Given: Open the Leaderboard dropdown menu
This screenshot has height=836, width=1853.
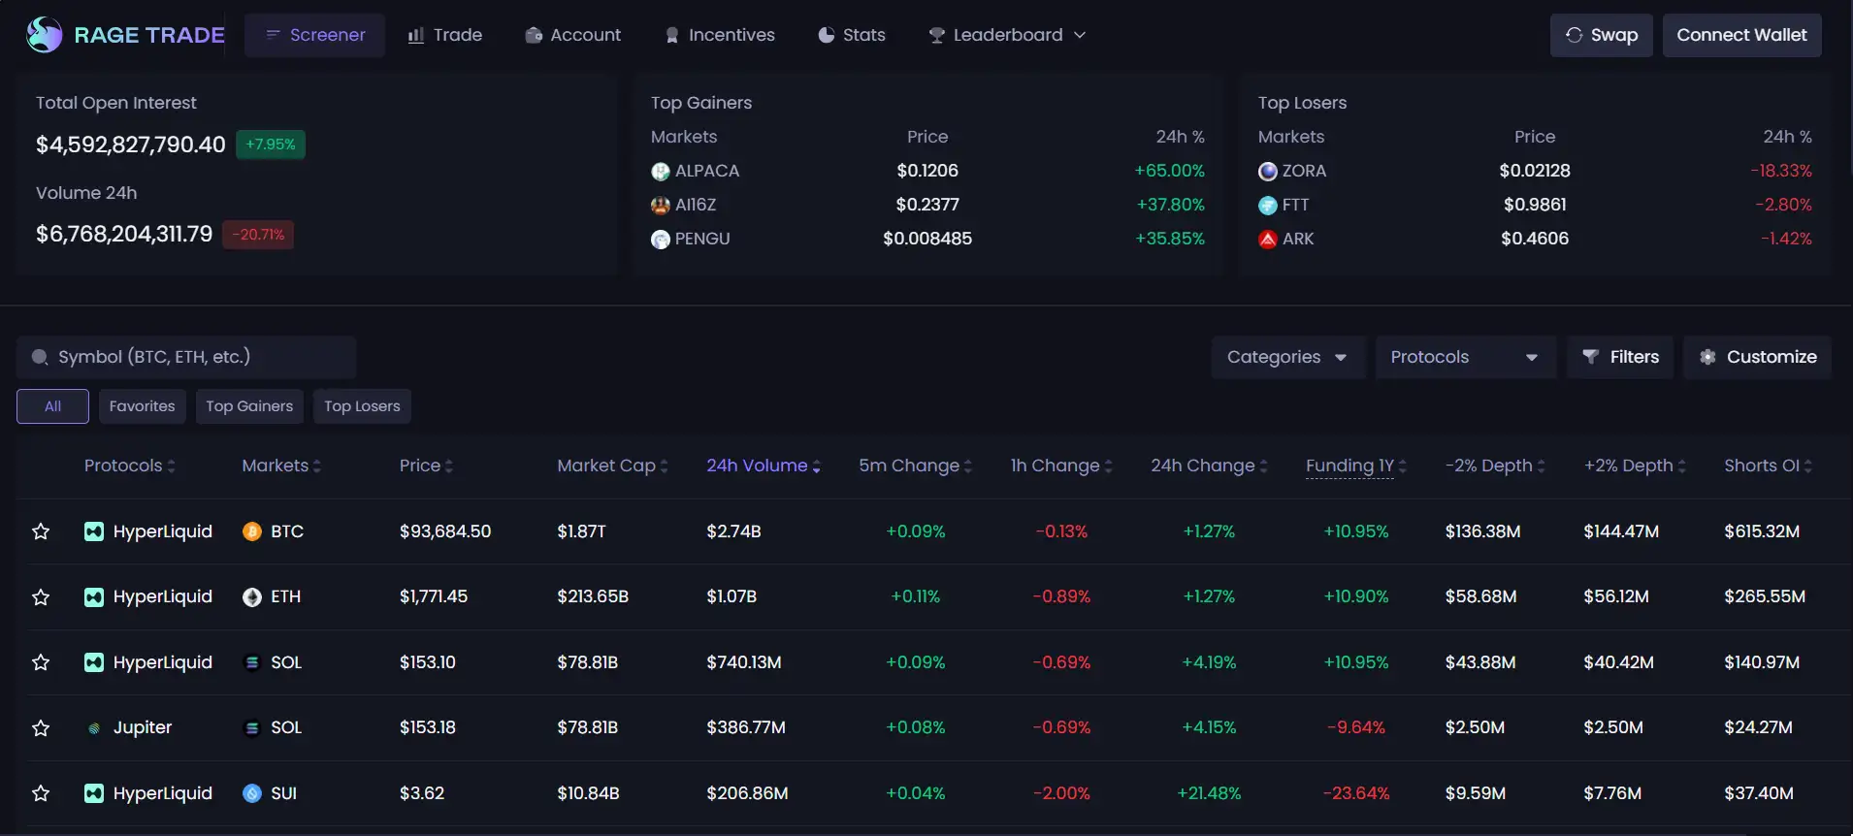Looking at the screenshot, I should point(1007,35).
